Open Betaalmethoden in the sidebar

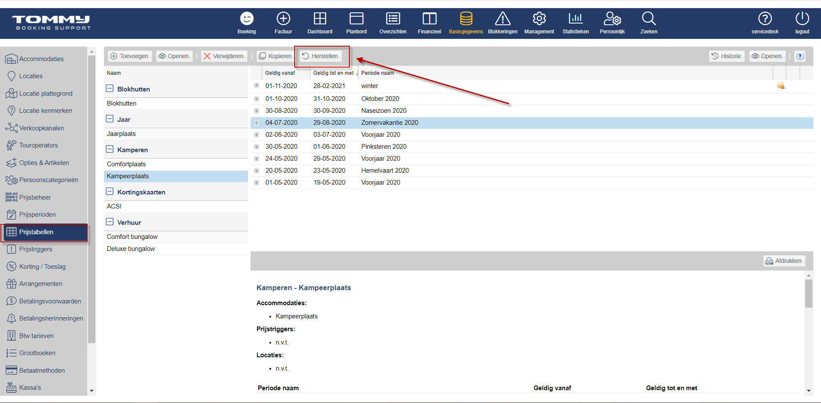44,371
